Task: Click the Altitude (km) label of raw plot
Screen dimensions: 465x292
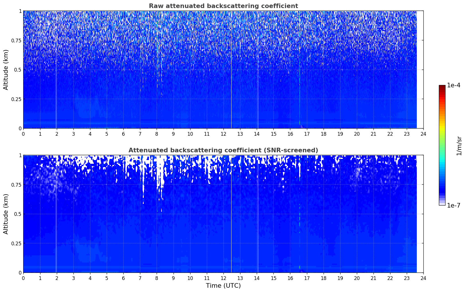Action: coord(6,70)
